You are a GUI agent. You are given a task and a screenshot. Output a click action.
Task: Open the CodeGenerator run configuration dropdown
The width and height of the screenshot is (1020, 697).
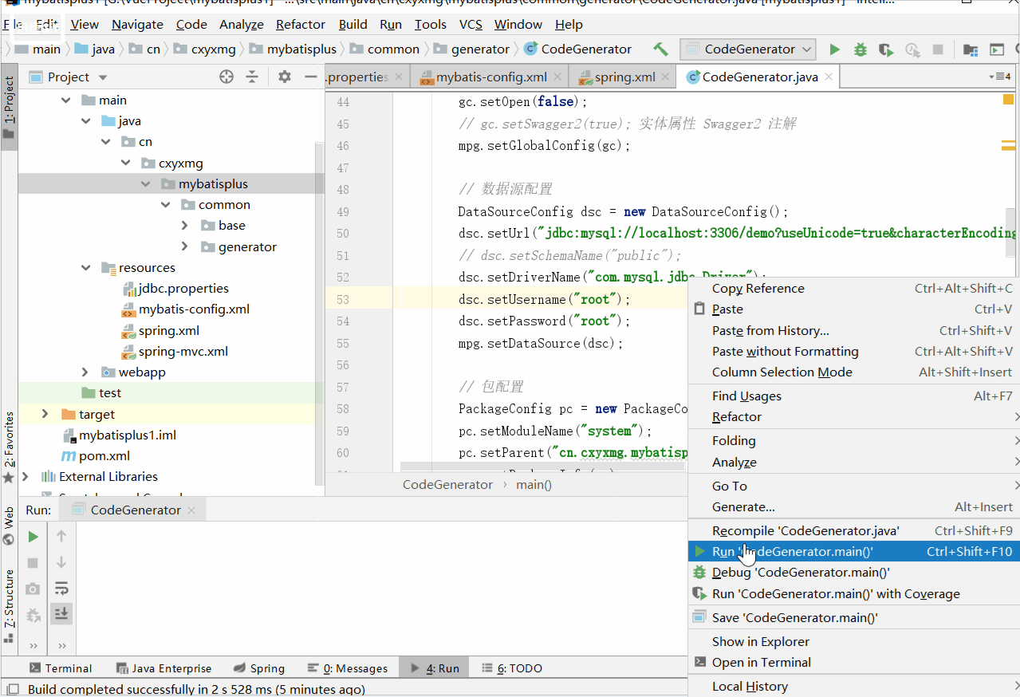coord(748,49)
